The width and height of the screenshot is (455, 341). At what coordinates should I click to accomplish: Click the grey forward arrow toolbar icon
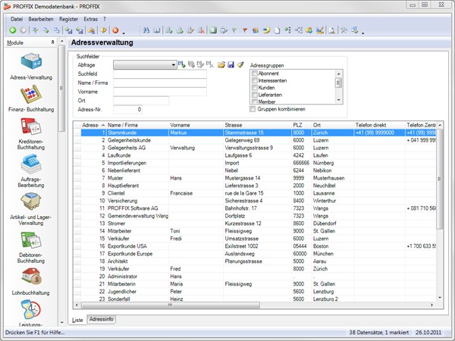[24, 30]
